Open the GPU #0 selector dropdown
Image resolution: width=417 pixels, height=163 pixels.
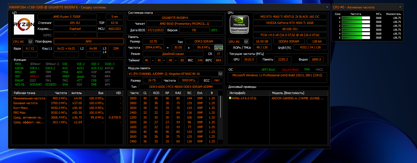click(246, 42)
